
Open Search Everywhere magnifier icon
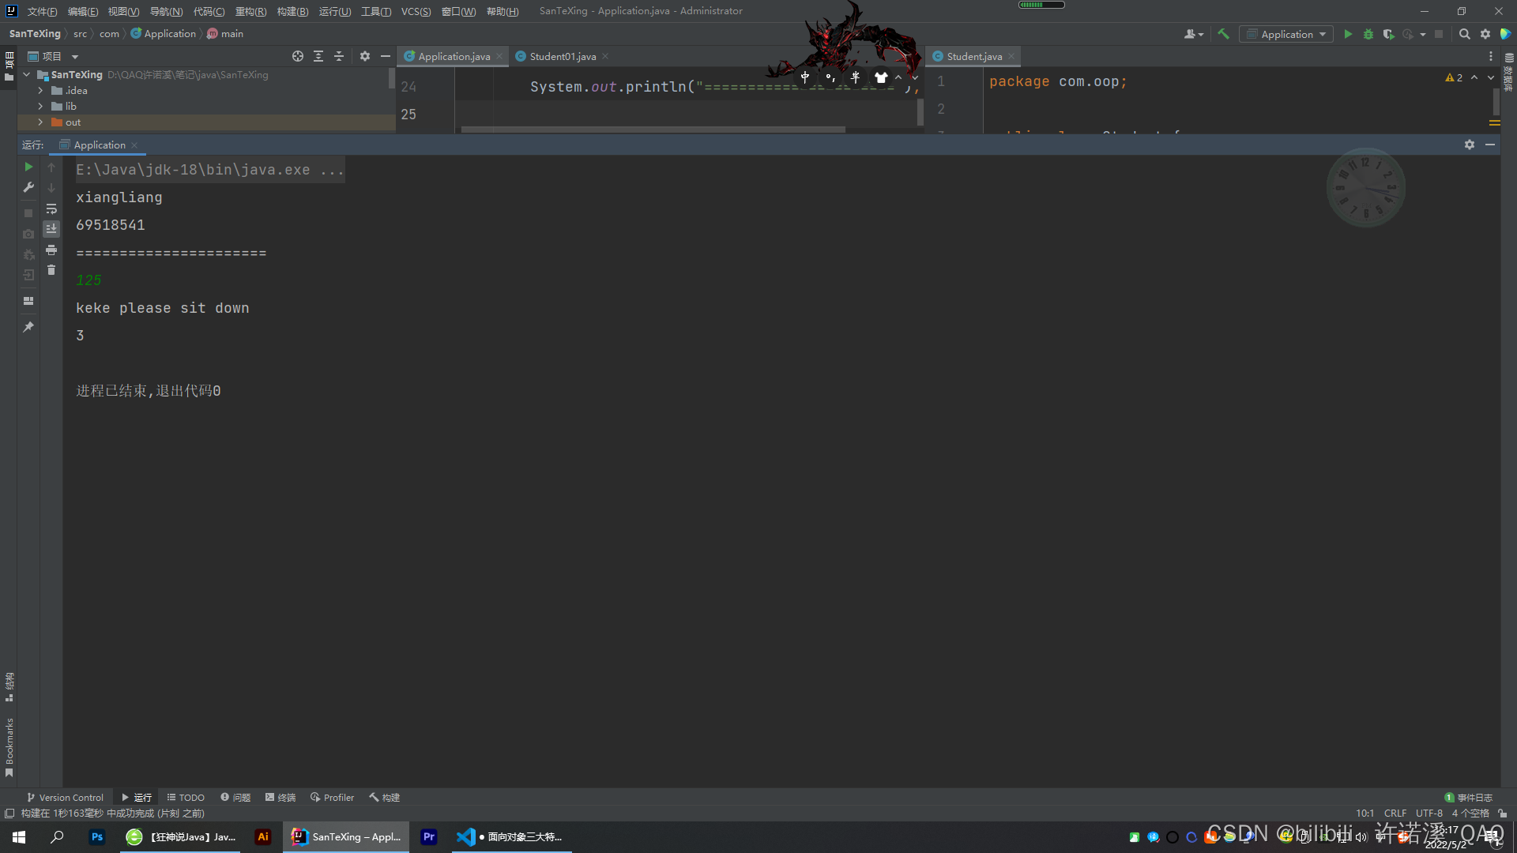pos(1464,34)
